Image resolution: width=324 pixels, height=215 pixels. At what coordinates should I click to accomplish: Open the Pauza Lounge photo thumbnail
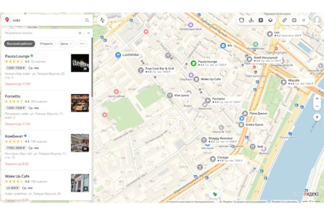[80, 63]
